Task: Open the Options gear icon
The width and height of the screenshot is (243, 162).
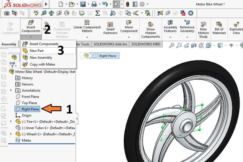Action: 142,4
